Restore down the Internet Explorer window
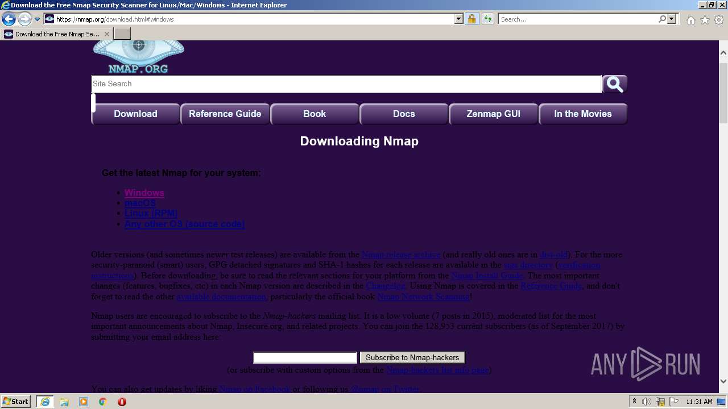The image size is (728, 409). click(711, 5)
